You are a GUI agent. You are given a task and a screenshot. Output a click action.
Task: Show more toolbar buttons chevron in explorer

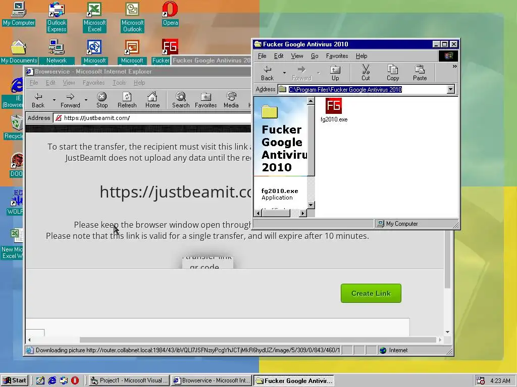(x=455, y=67)
